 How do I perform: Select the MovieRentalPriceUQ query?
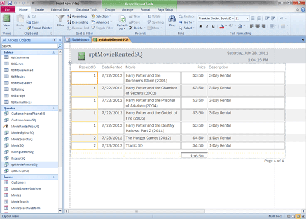[x=25, y=127]
